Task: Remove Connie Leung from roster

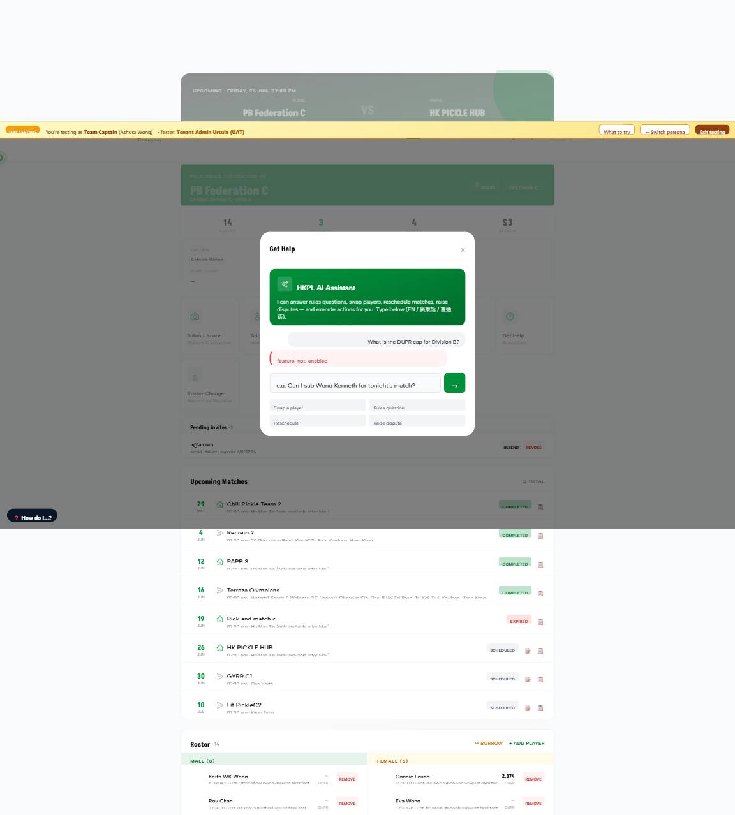Action: click(533, 779)
